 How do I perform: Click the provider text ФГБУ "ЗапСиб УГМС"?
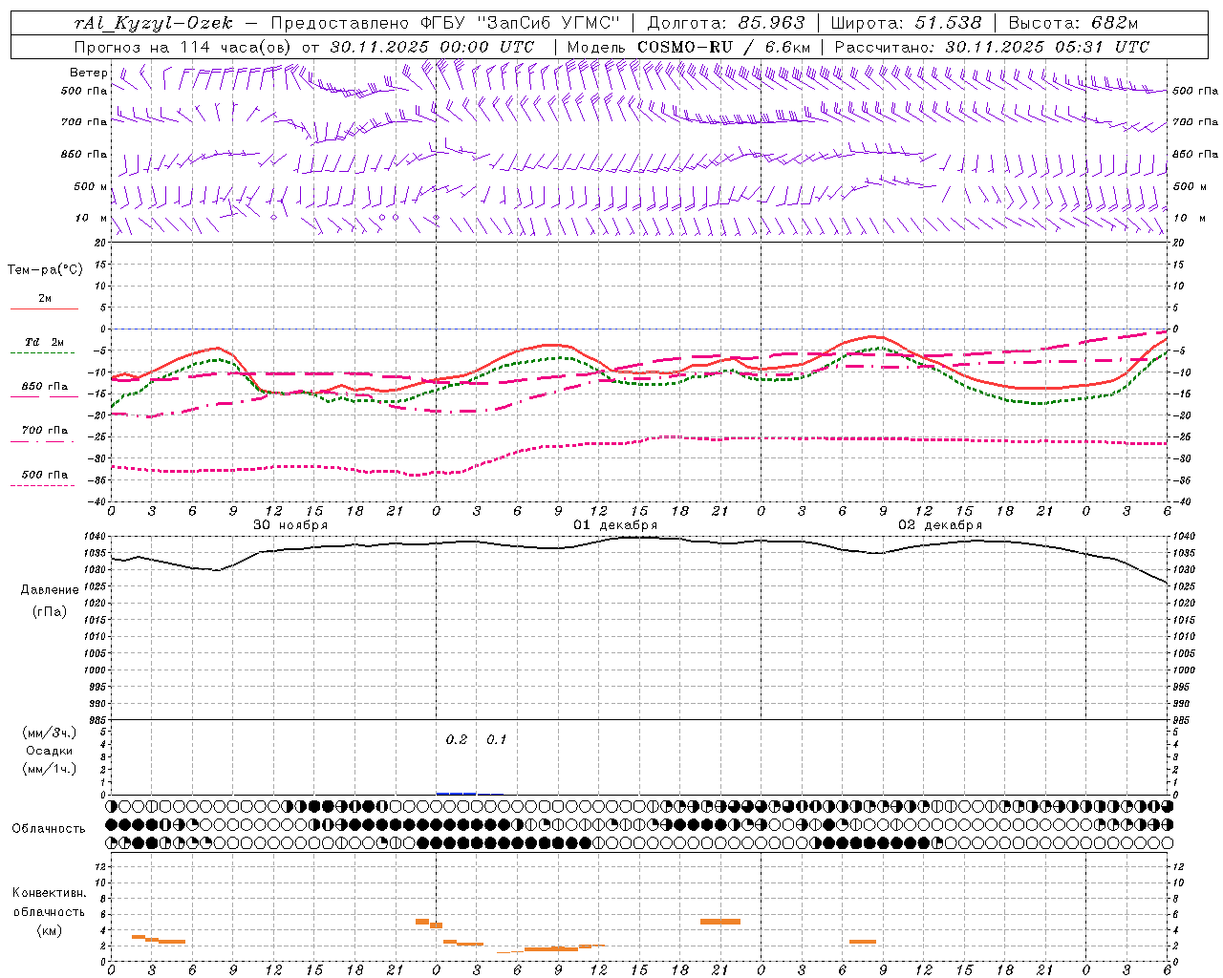[520, 23]
